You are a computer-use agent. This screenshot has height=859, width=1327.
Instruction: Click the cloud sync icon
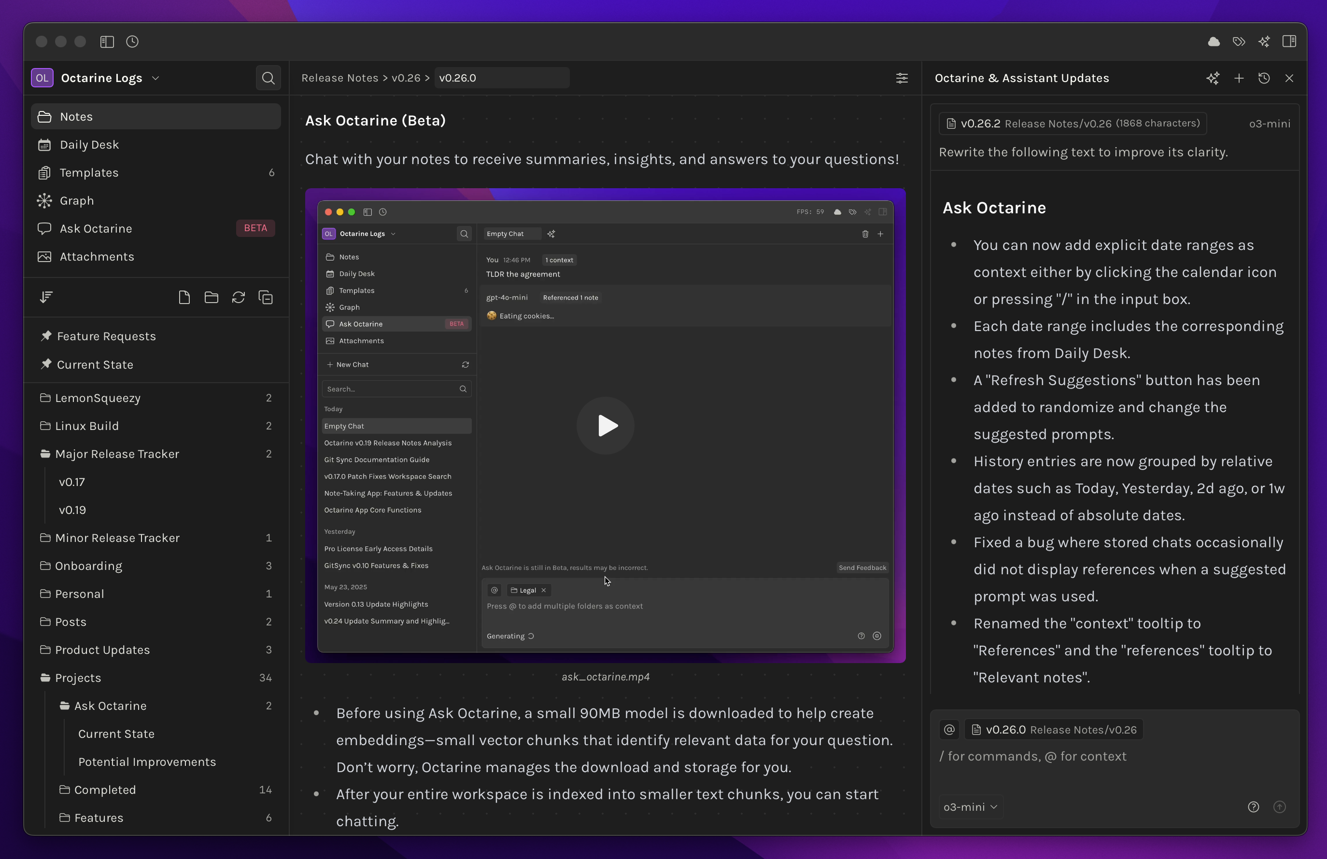point(1214,42)
